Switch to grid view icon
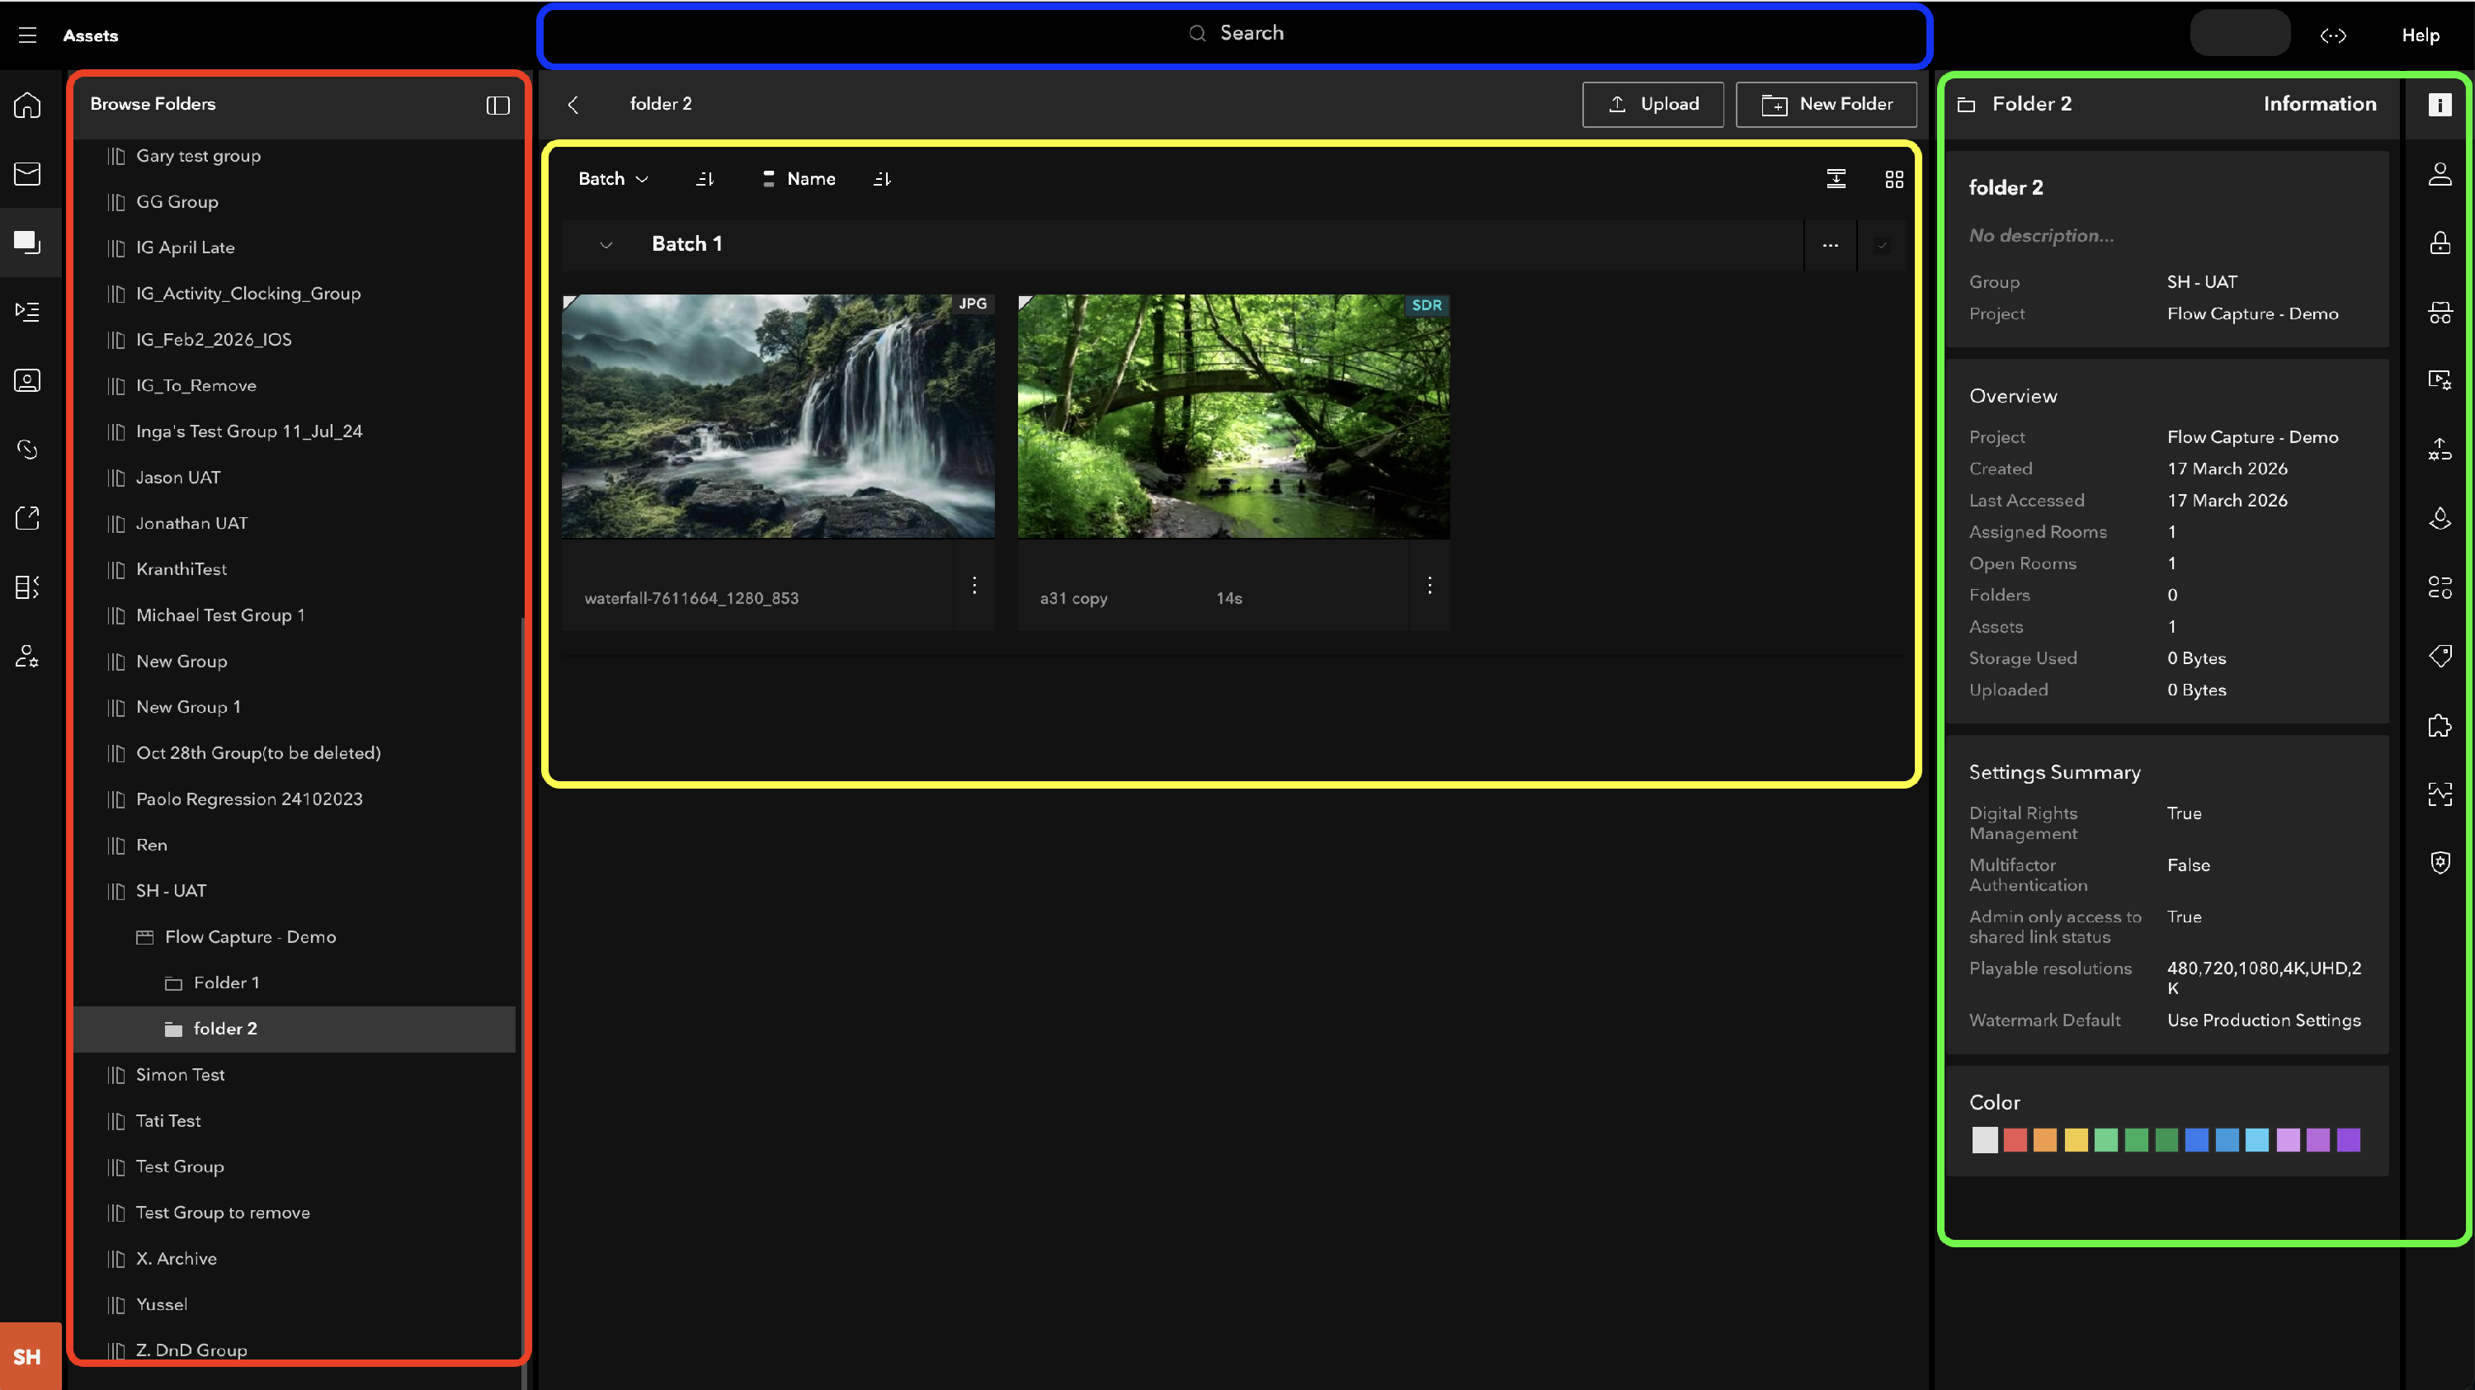This screenshot has width=2475, height=1390. (1893, 180)
